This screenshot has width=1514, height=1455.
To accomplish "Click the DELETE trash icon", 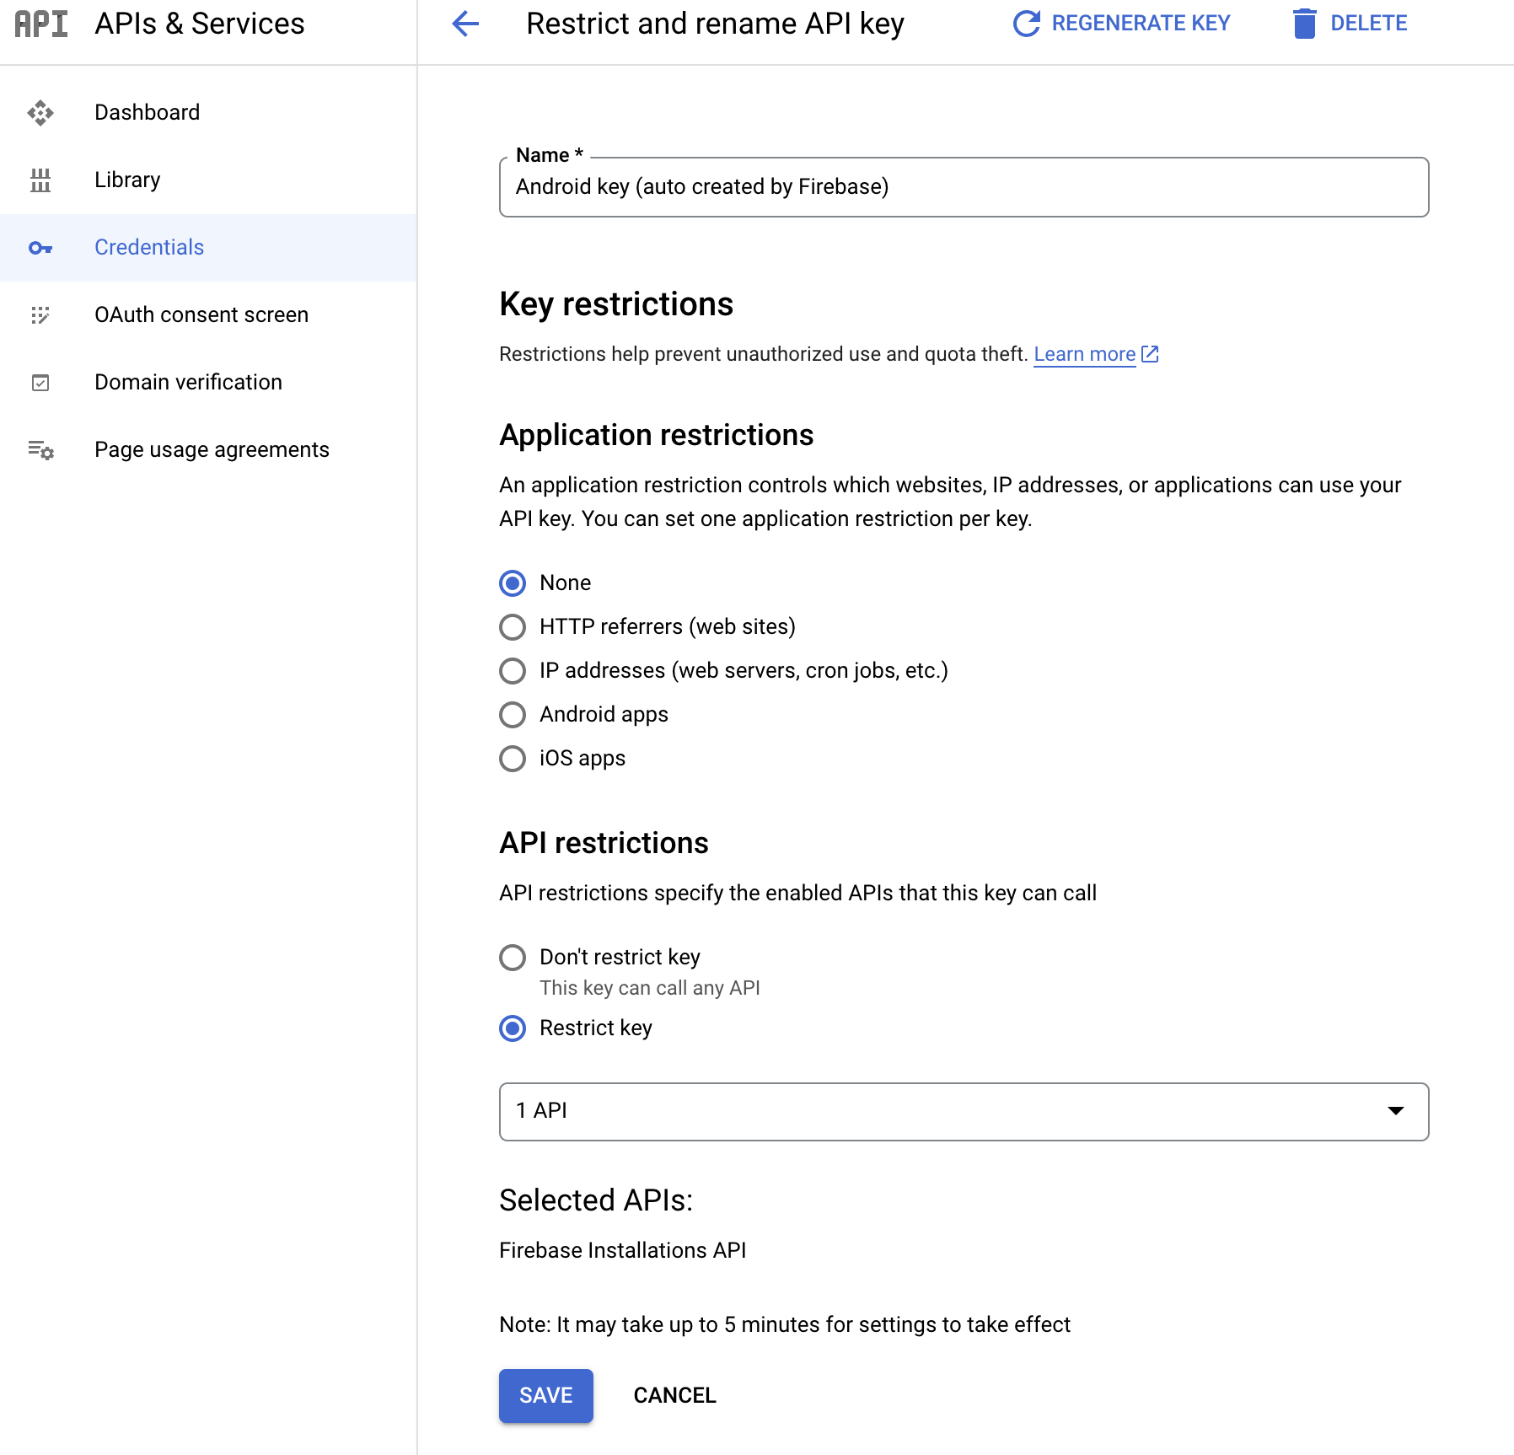I will pyautogui.click(x=1303, y=24).
